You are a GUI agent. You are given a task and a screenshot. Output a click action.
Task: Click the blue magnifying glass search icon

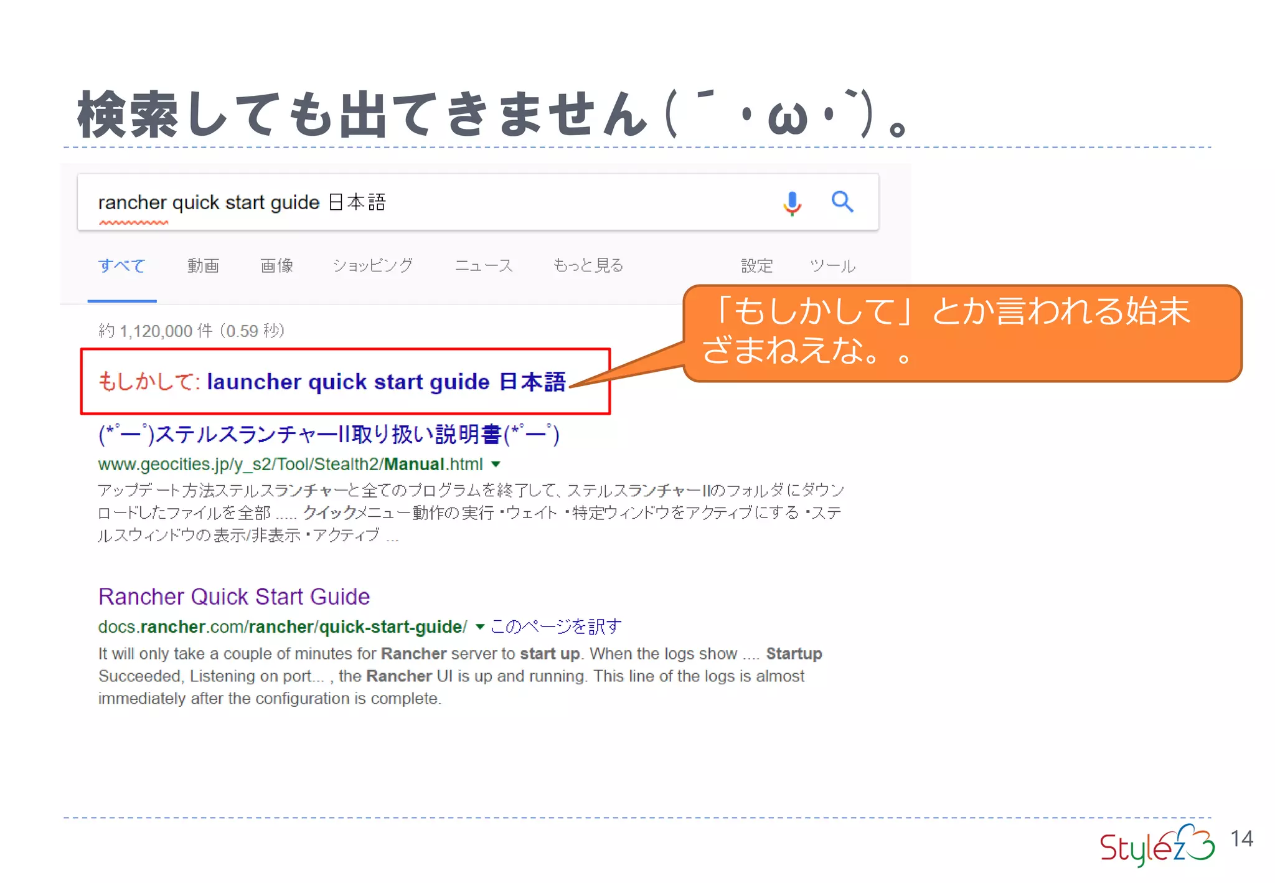842,202
